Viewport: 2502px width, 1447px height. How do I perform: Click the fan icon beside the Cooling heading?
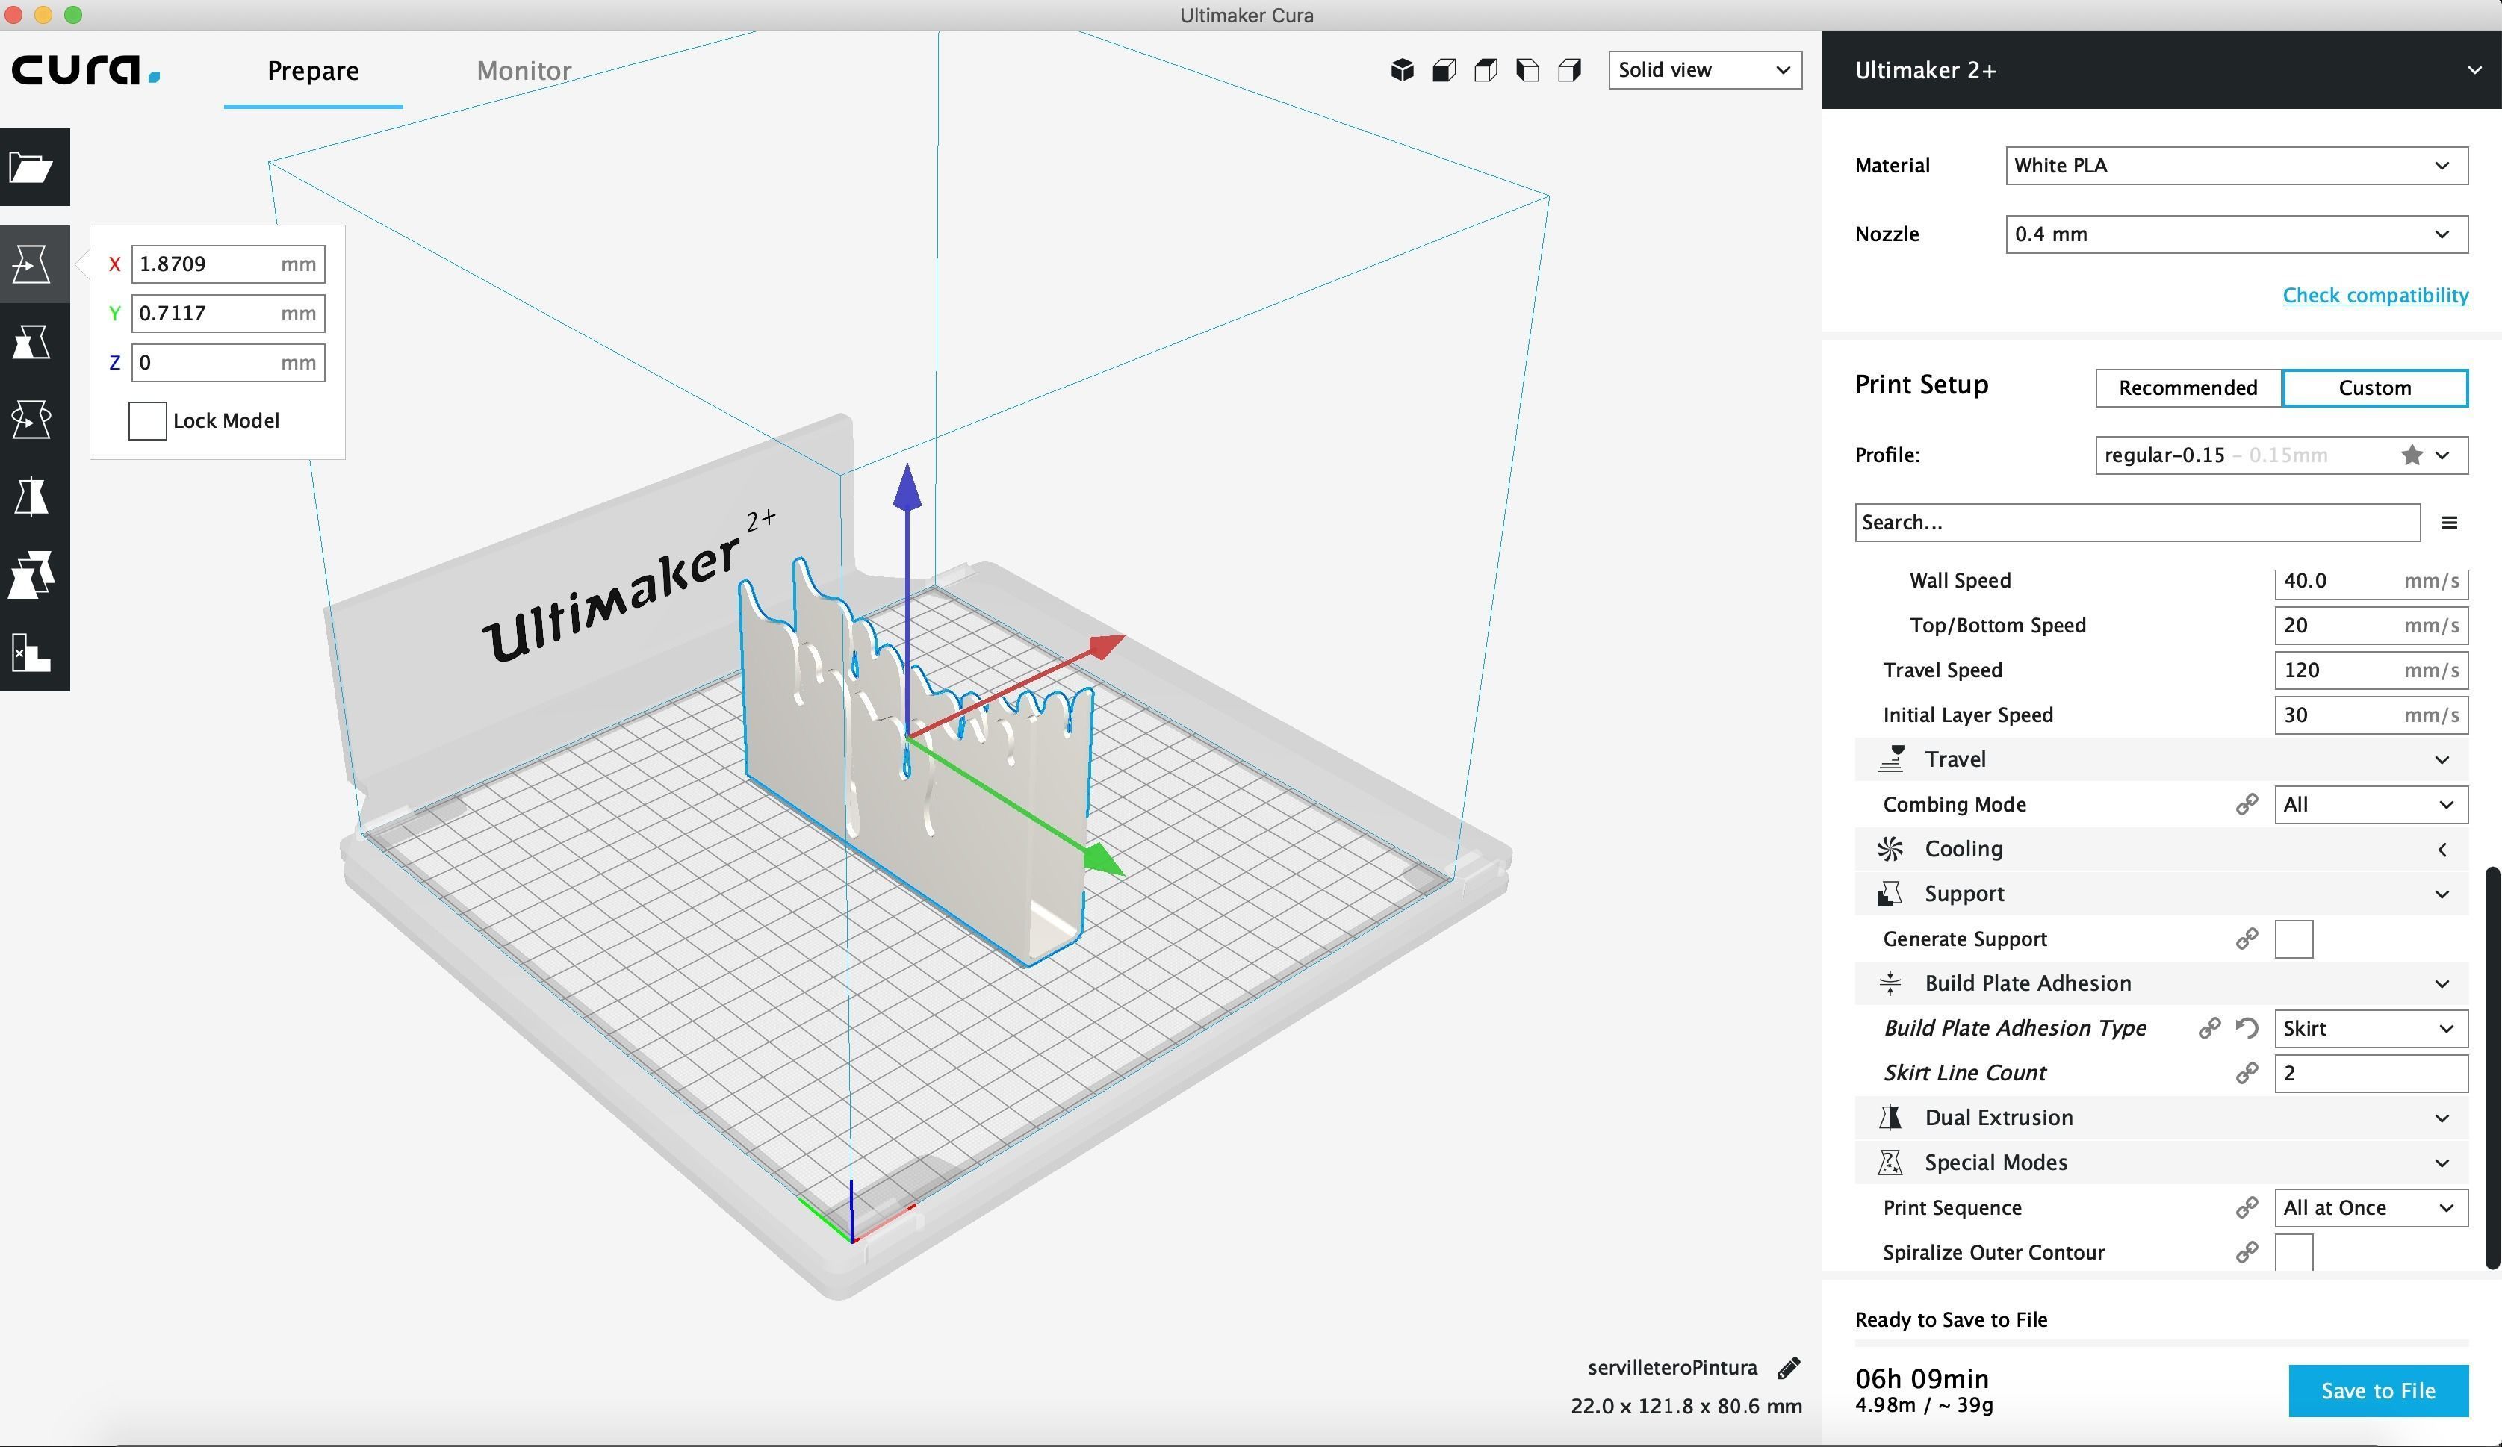click(x=1890, y=850)
